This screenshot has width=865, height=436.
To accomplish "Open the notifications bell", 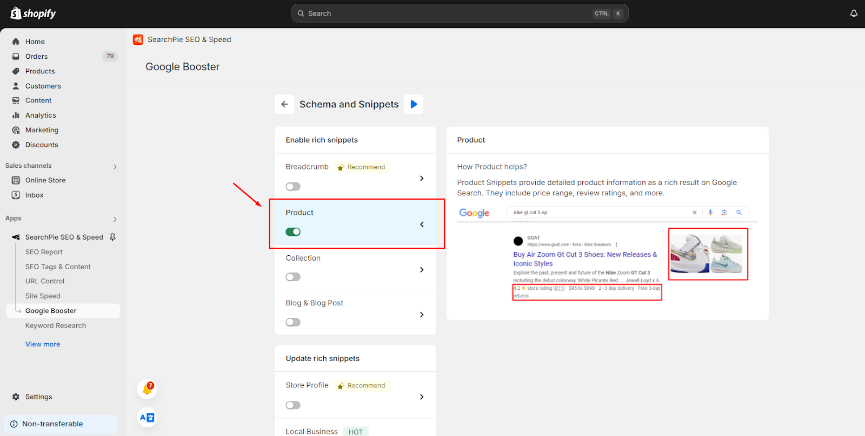I will pos(854,13).
